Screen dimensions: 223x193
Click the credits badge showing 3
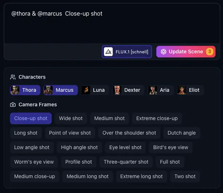point(210,52)
